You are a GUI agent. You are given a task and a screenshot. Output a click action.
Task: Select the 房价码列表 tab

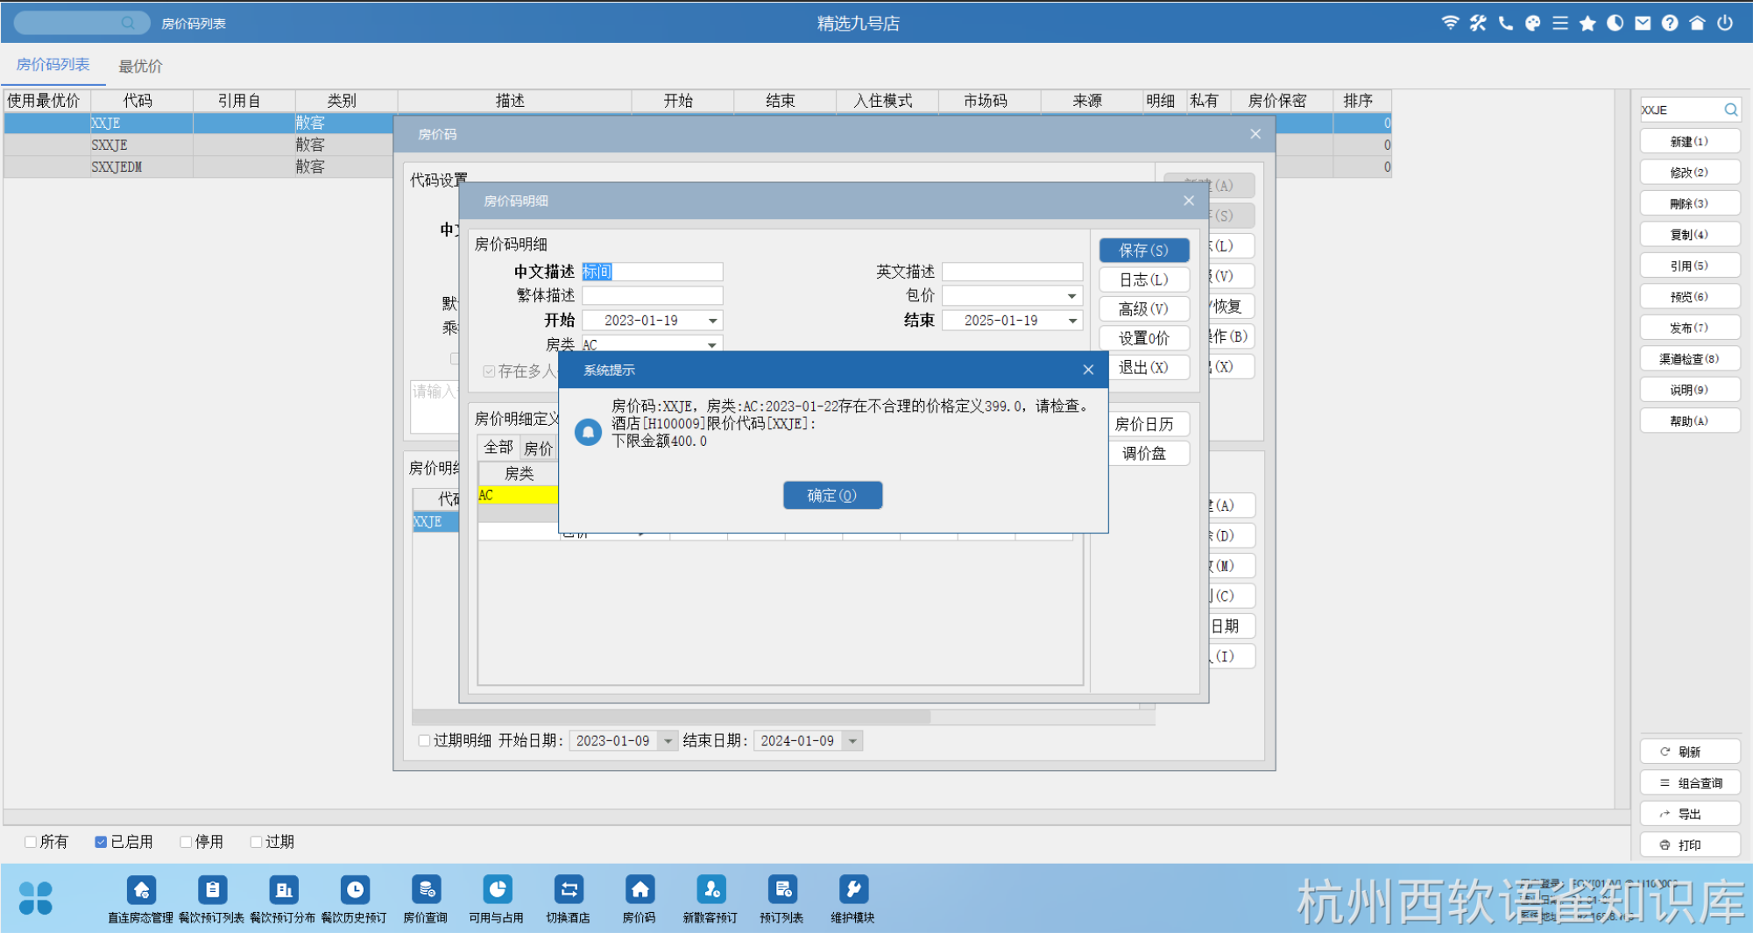click(x=53, y=65)
